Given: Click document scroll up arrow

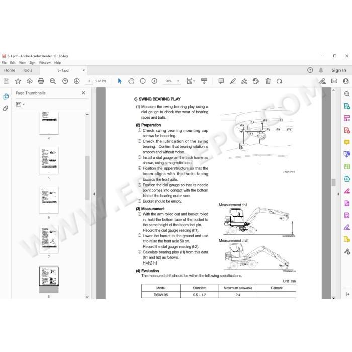Looking at the screenshot, I should point(333,90).
